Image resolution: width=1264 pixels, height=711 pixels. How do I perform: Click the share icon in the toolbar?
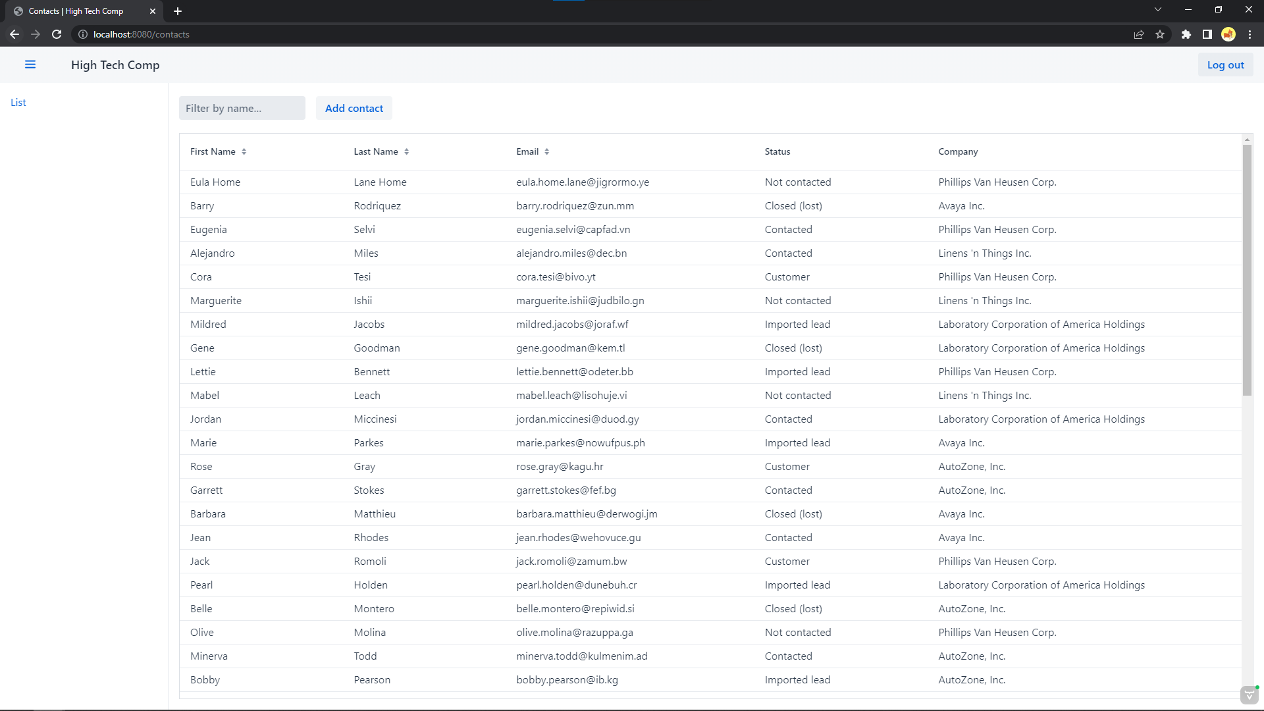point(1139,34)
